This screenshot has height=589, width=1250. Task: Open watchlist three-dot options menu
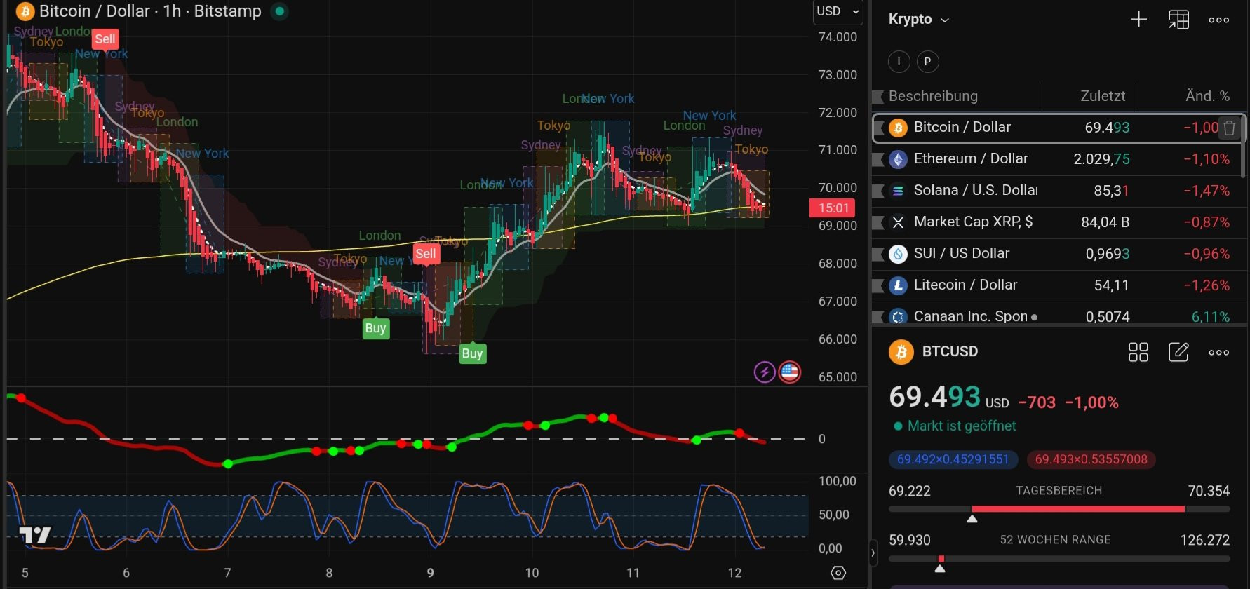point(1218,20)
